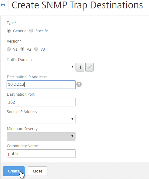Click the Close button

point(37,171)
